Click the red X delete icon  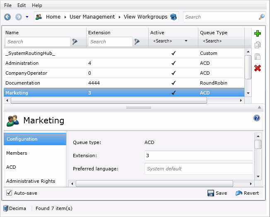coord(258,68)
